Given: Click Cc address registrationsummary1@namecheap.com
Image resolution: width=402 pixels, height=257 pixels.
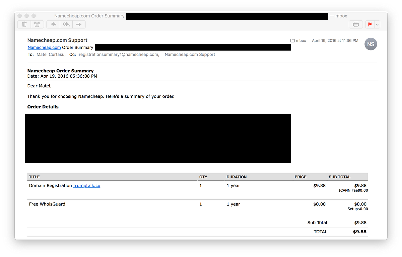Looking at the screenshot, I should [119, 54].
